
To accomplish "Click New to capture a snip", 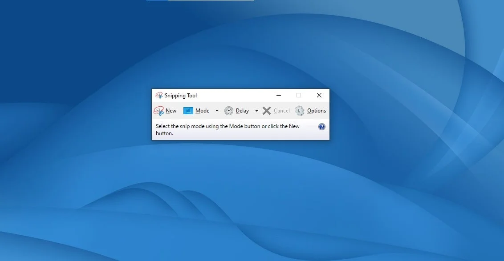I will point(171,110).
